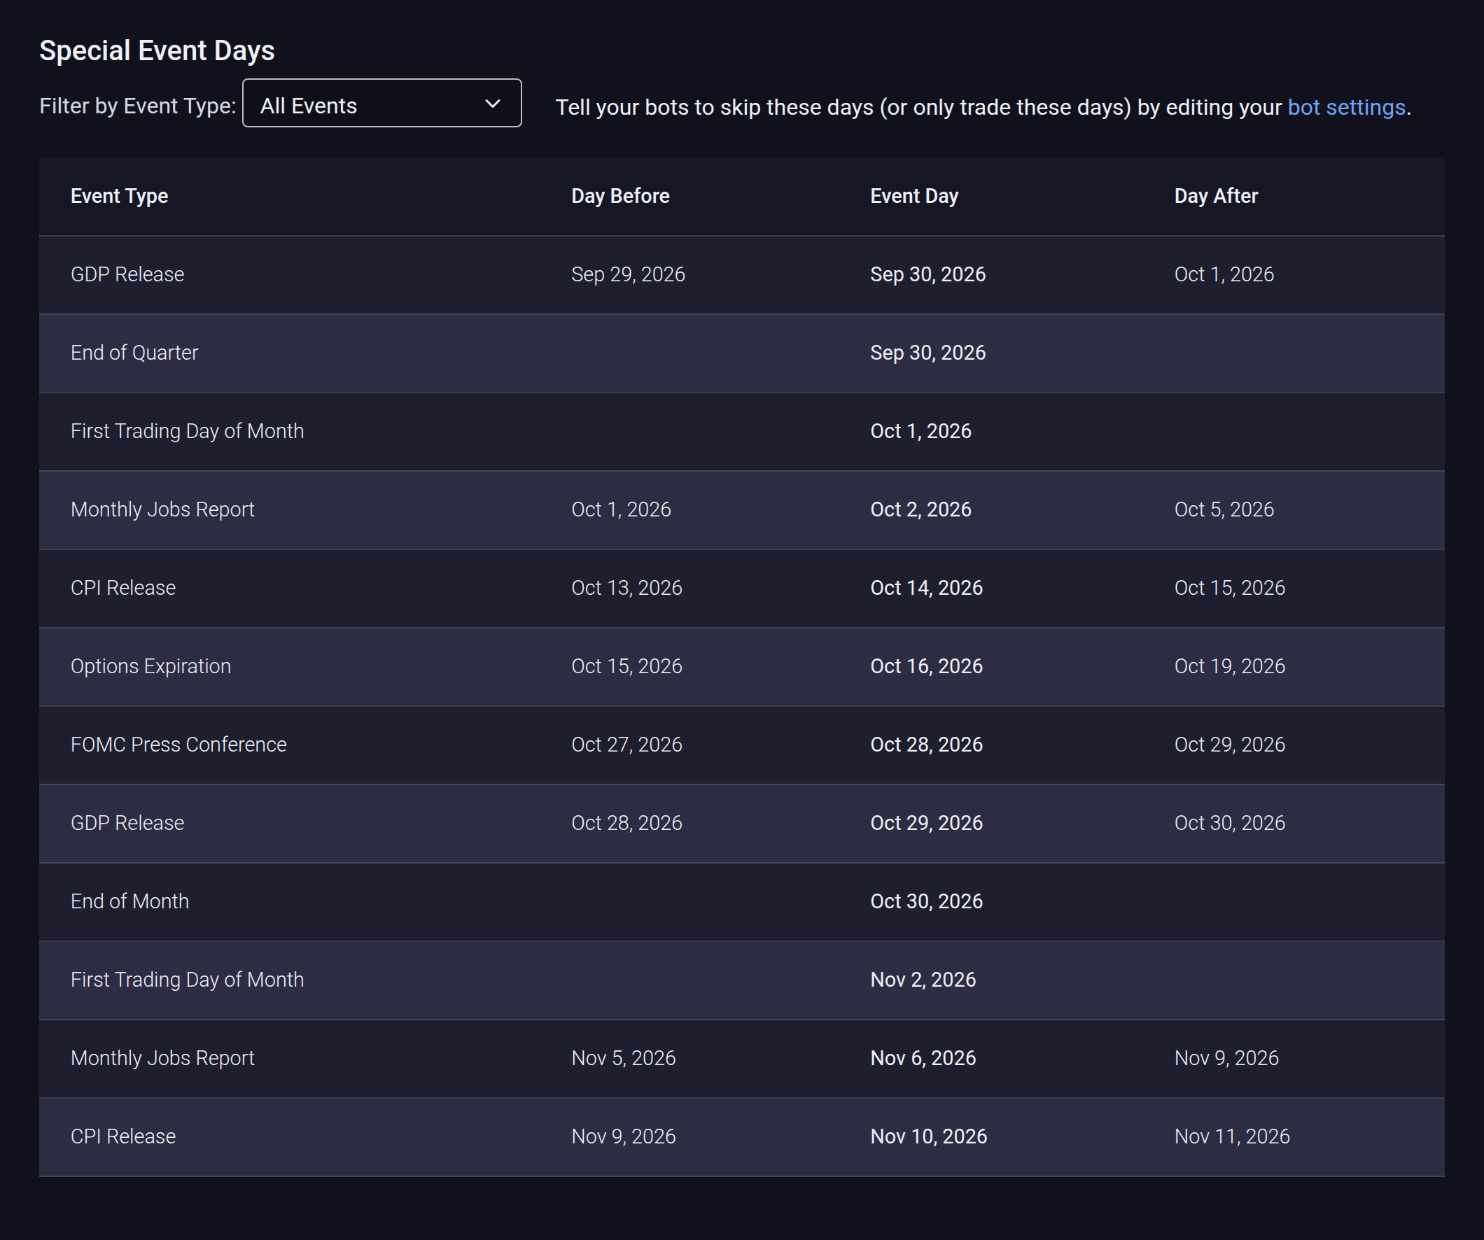1484x1240 pixels.
Task: Click Nov 5, 2026 day-before cell
Action: click(x=623, y=1059)
